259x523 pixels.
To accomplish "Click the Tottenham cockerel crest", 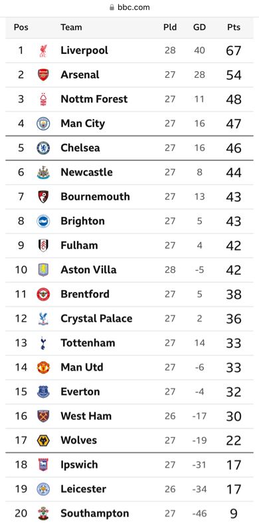I will pyautogui.click(x=43, y=343).
